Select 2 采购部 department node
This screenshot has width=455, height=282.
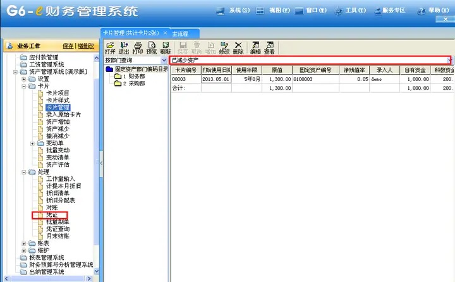(x=134, y=83)
